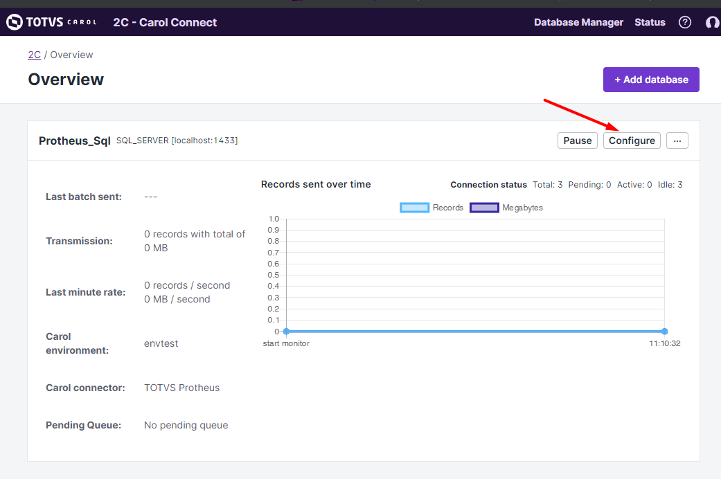Screen dimensions: 721x479
Task: Click the chart's 11:10:32 end data point
Action: 664,332
